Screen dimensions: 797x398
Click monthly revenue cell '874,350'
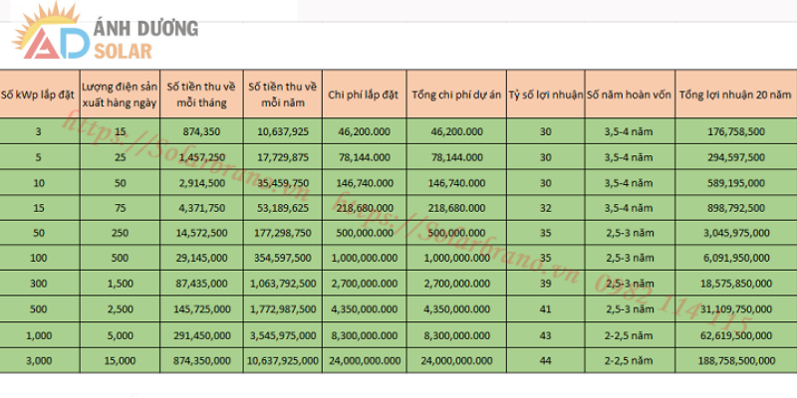pyautogui.click(x=201, y=132)
